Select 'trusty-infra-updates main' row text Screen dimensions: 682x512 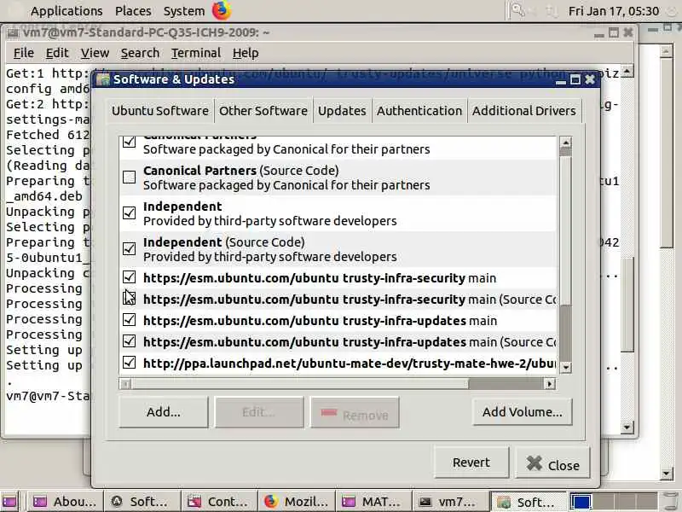pyautogui.click(x=320, y=321)
